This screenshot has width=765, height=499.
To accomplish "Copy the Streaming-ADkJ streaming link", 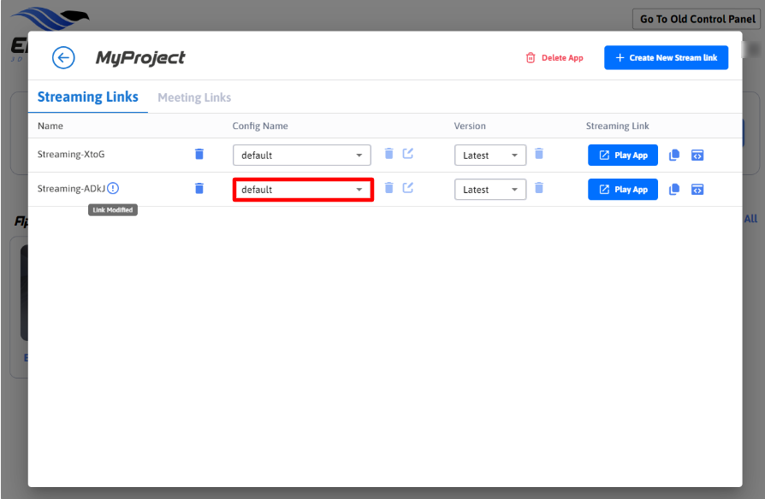I will click(x=674, y=189).
